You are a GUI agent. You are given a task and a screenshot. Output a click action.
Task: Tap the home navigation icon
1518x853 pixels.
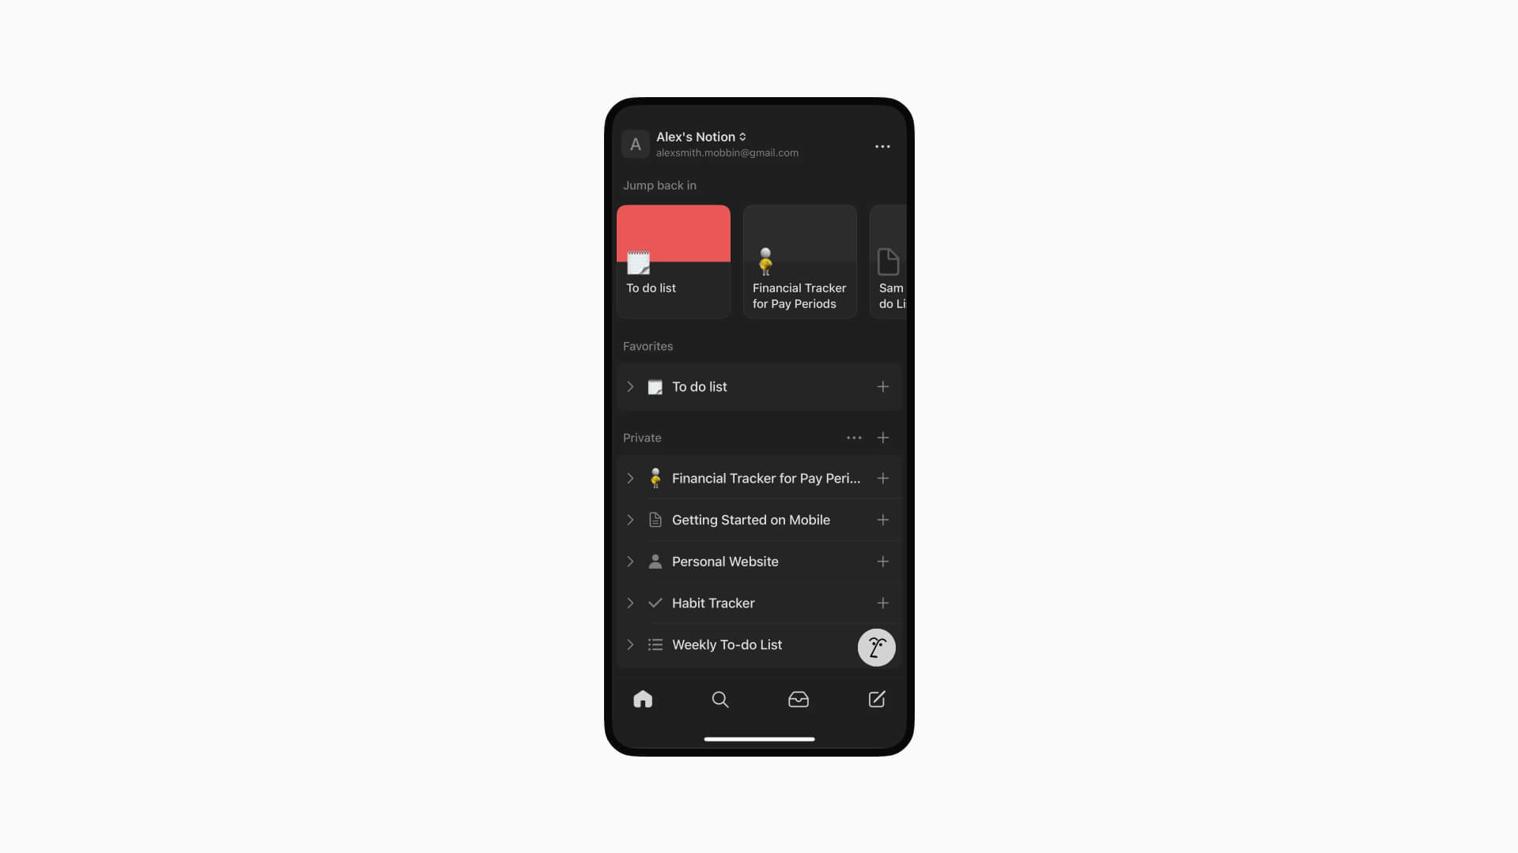click(x=642, y=699)
